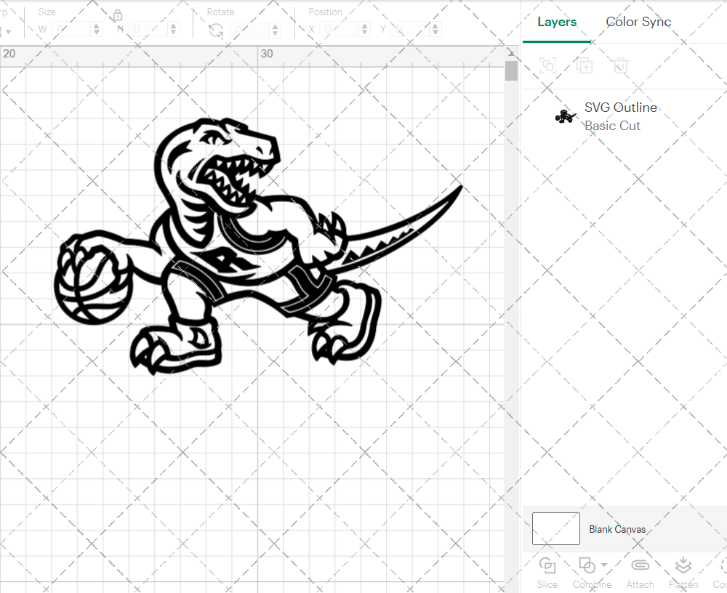The height and width of the screenshot is (593, 727).
Task: Click the Flatten icon
Action: [683, 565]
